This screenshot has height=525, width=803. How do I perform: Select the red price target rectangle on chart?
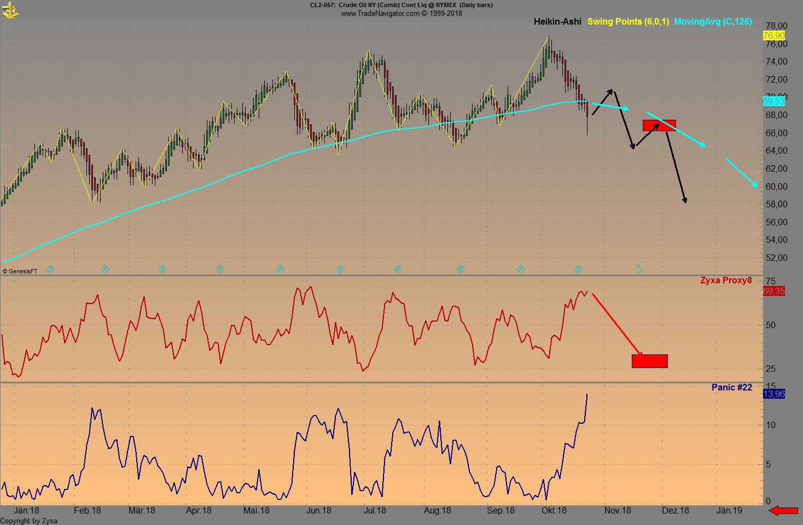pyautogui.click(x=659, y=126)
